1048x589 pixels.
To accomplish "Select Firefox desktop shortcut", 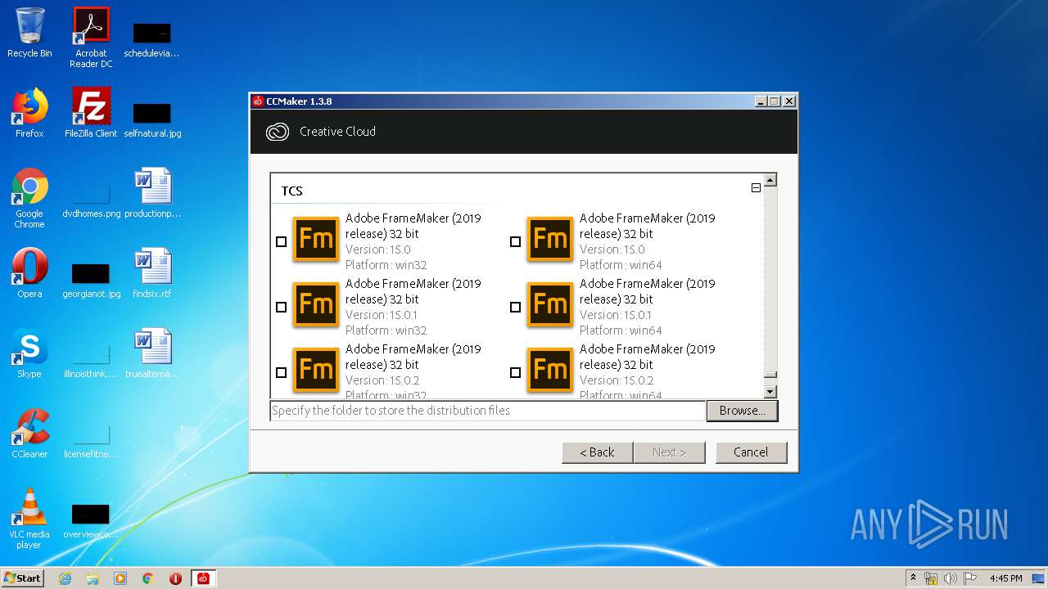I will coord(29,113).
